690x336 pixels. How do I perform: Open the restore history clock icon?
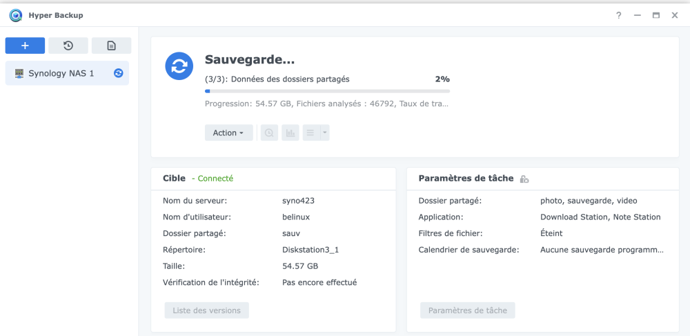68,46
